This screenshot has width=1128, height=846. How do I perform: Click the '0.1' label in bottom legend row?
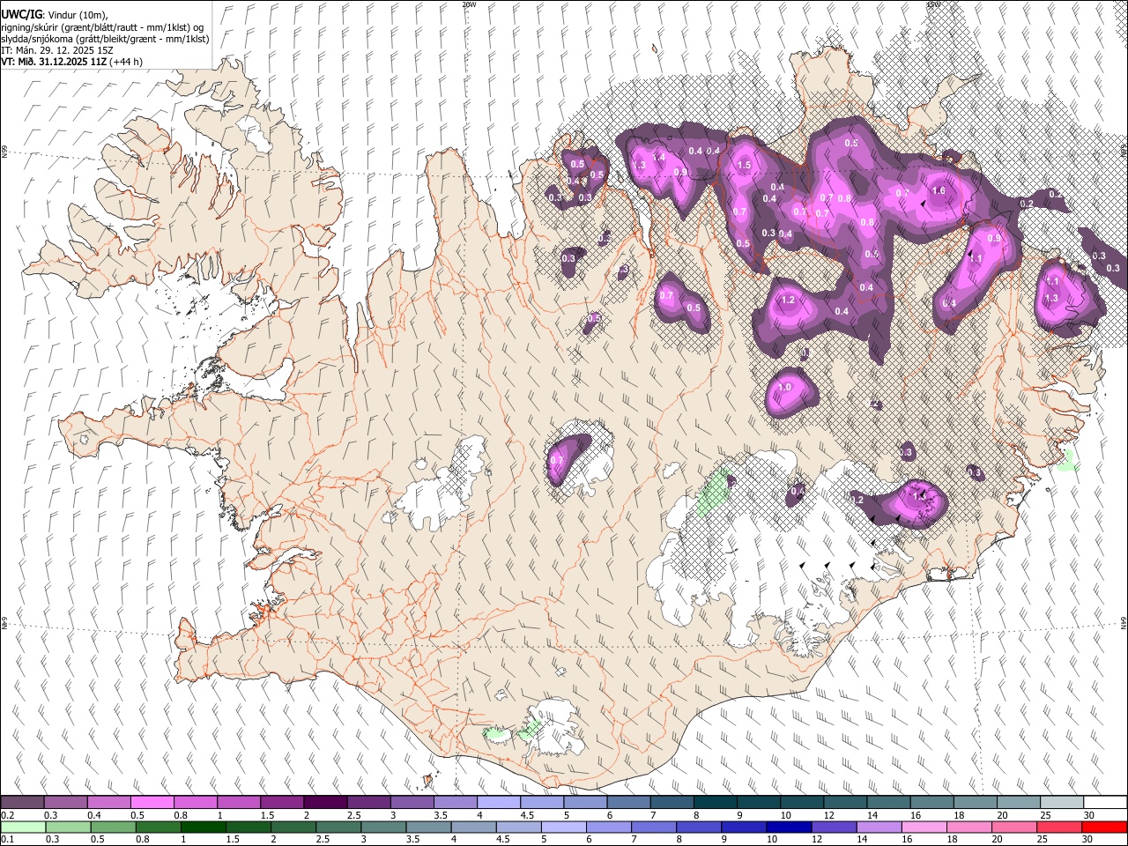pos(8,839)
